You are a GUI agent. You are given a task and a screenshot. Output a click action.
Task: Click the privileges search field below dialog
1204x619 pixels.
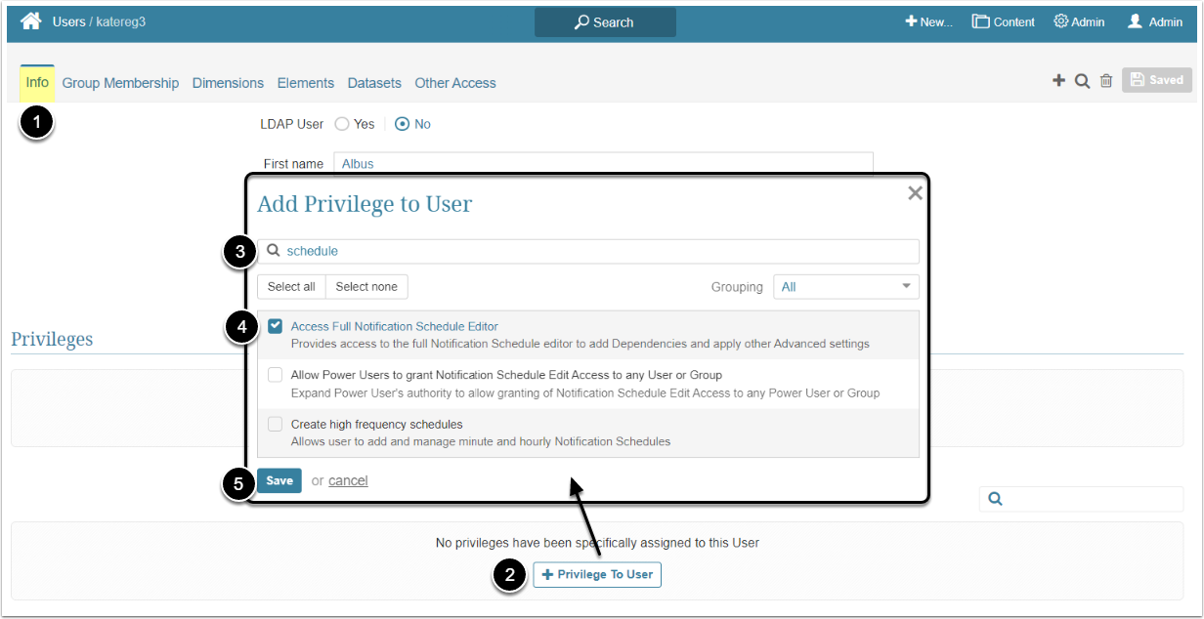tap(1081, 499)
